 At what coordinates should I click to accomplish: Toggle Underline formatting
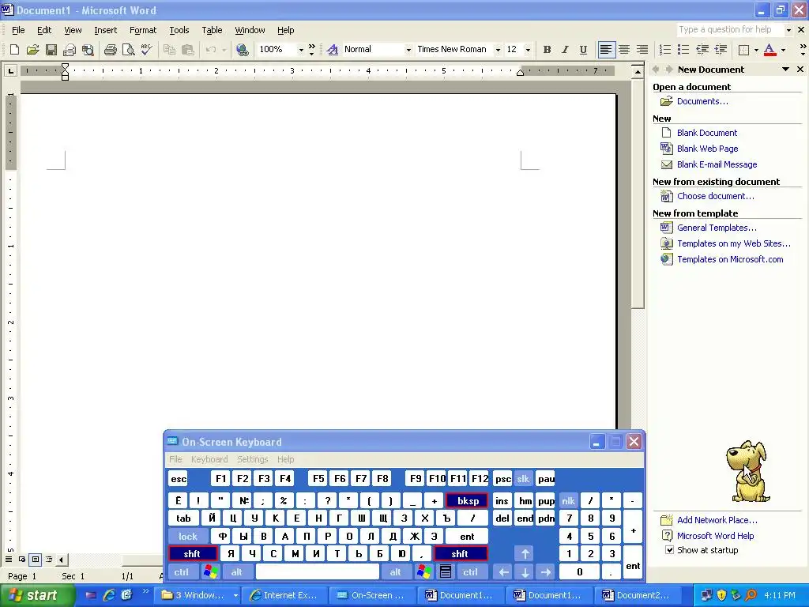[583, 50]
